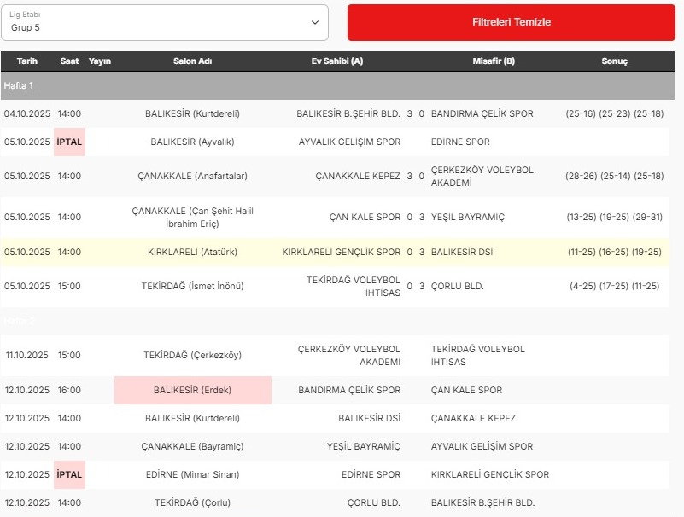This screenshot has height=517, width=684.
Task: Select the highlighted BALIKESİR (Erdek) salon cell
Action: (x=192, y=390)
